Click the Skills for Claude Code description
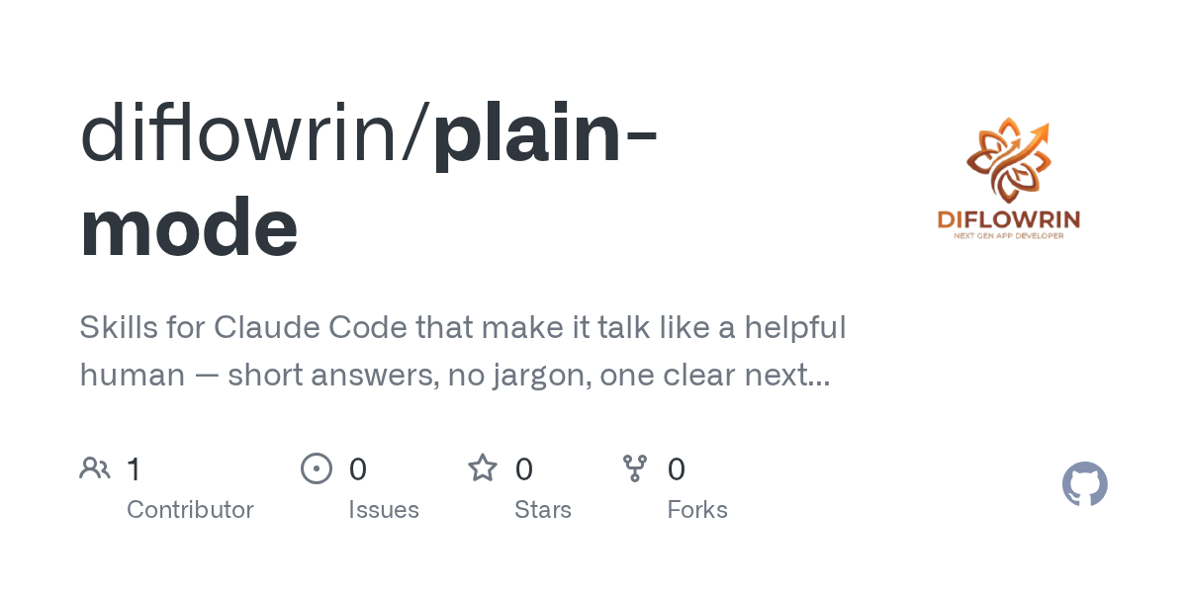This screenshot has width=1187, height=593. (463, 351)
